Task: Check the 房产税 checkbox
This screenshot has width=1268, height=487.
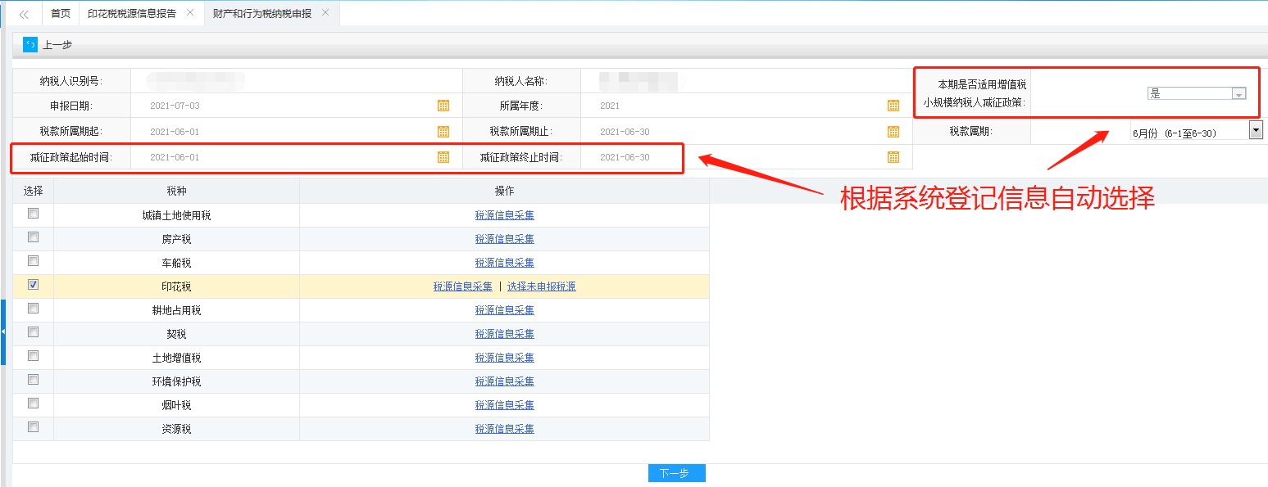Action: (34, 237)
